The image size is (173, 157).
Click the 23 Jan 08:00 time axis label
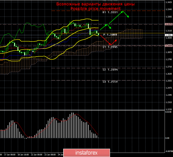50,154
